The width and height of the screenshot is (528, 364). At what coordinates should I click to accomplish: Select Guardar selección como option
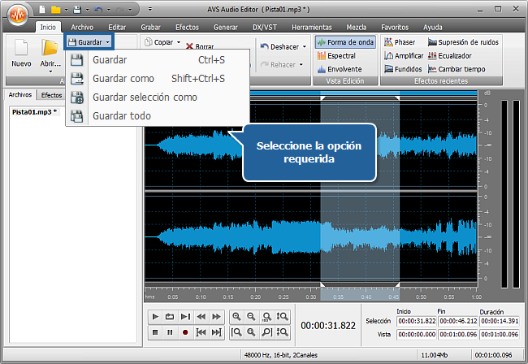(145, 97)
